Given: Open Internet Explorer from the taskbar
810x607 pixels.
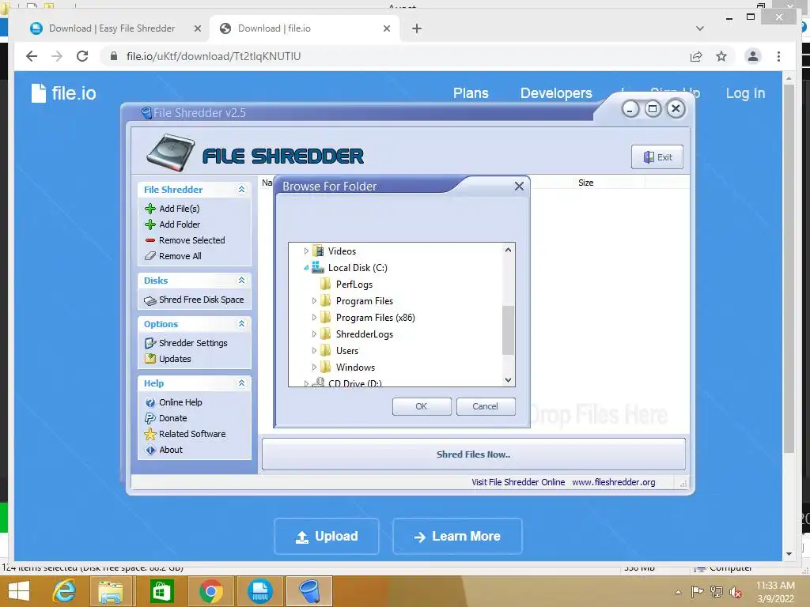Looking at the screenshot, I should point(64,591).
